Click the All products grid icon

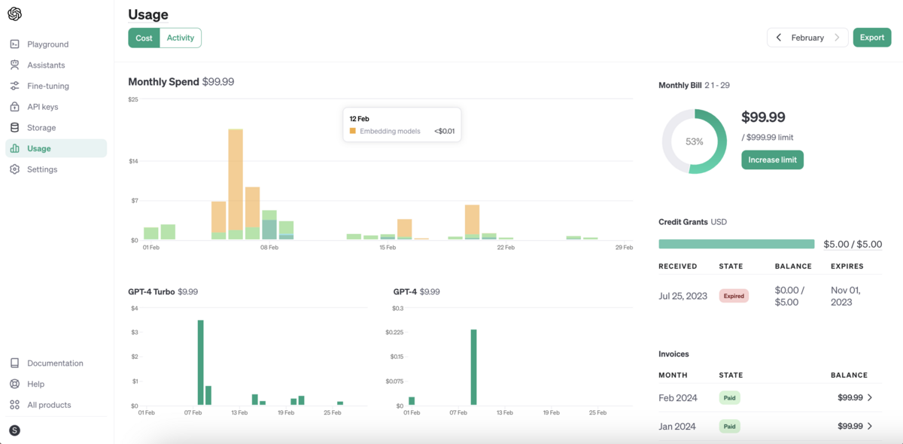point(14,405)
